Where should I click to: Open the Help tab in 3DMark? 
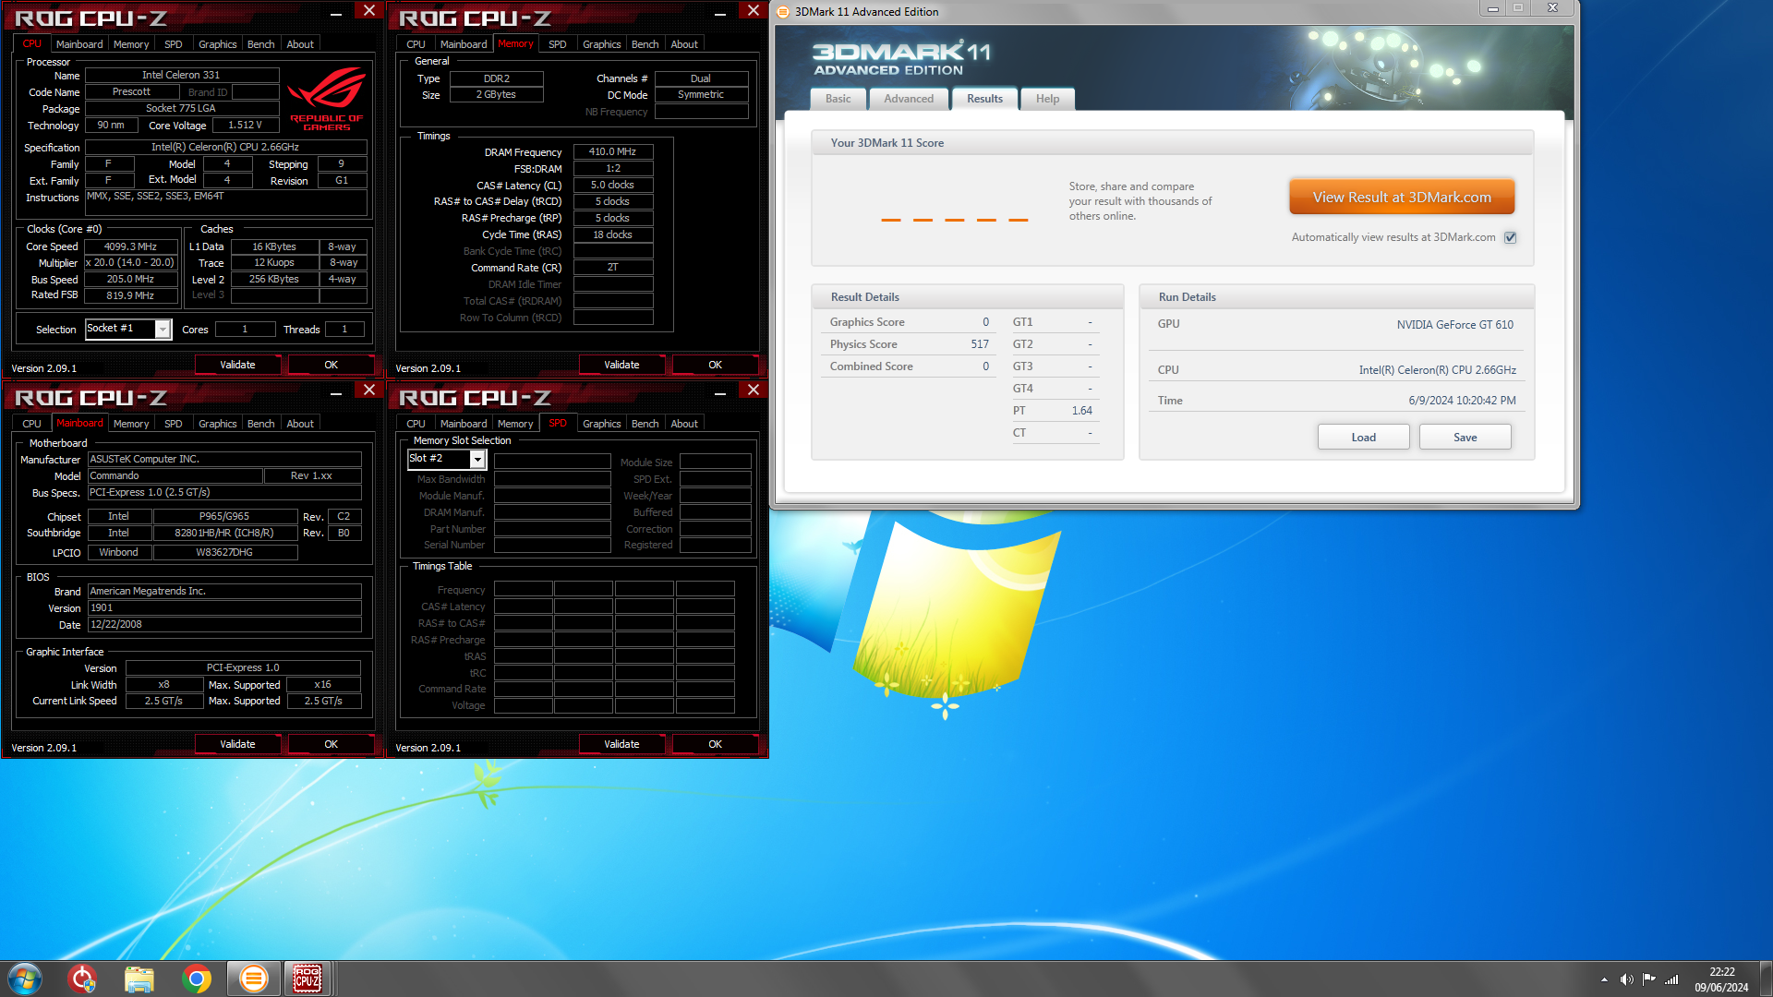(1047, 99)
